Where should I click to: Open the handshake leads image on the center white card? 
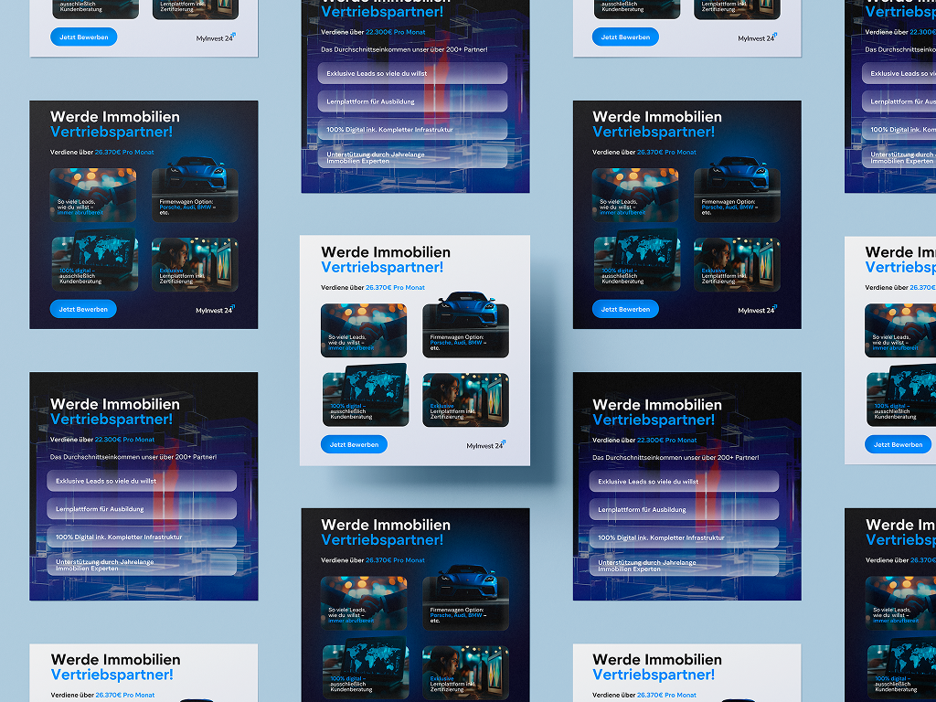[364, 330]
